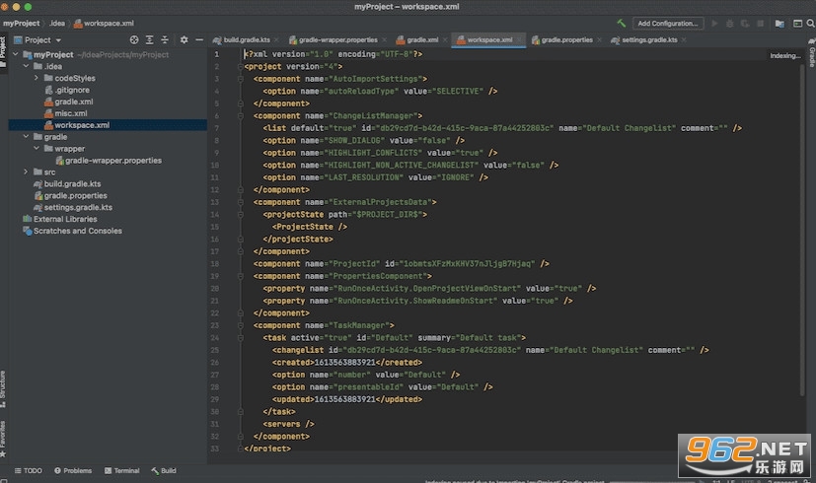The width and height of the screenshot is (816, 483).
Task: Hide the Project panel with minus icon
Action: tap(199, 40)
